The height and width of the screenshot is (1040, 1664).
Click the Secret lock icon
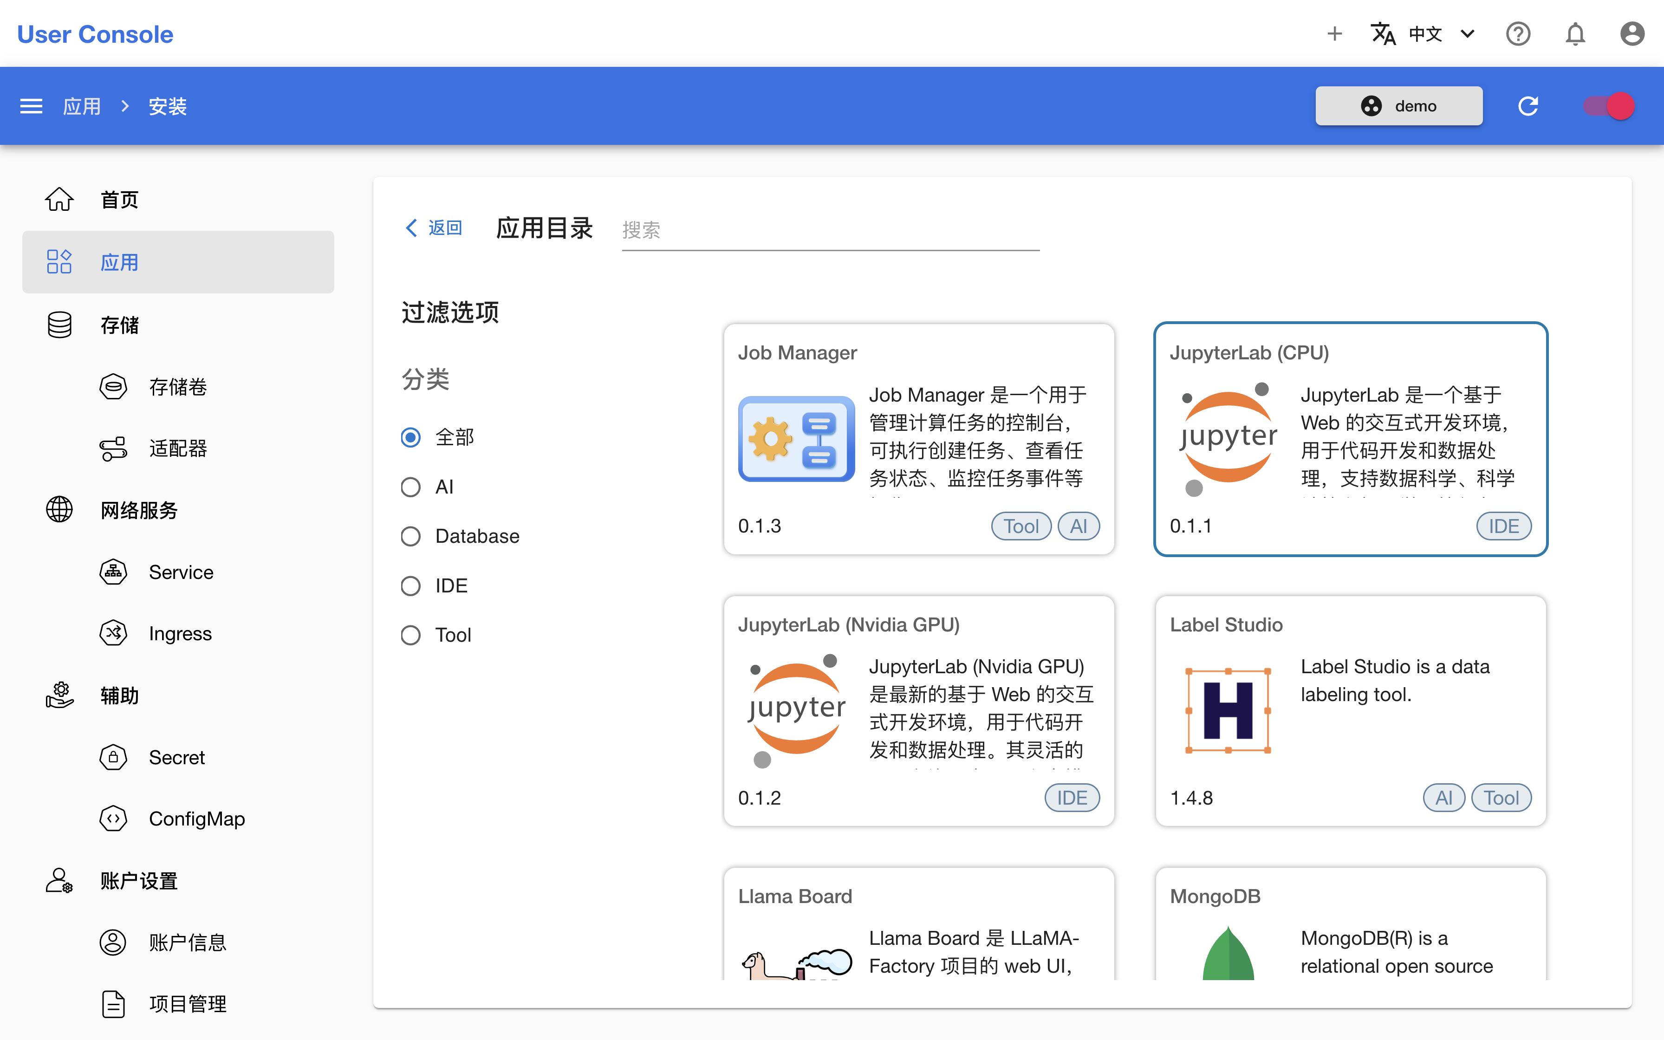(x=113, y=757)
